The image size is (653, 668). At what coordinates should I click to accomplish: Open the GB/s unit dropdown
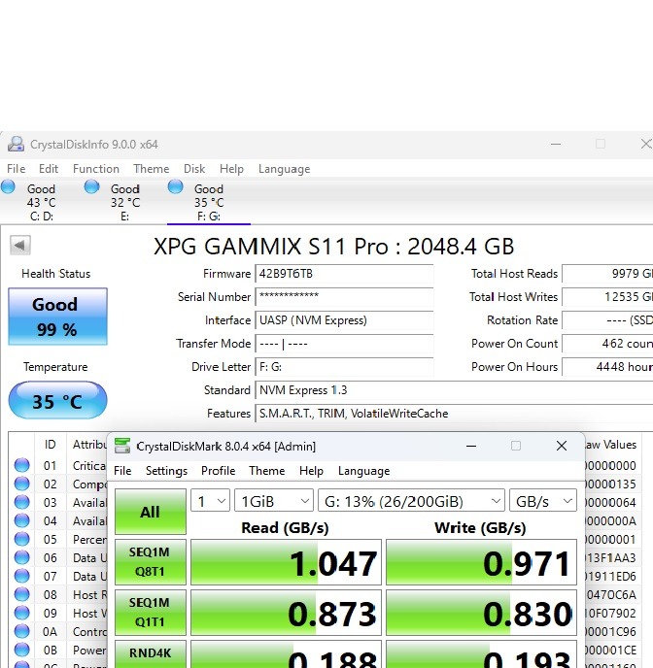click(x=543, y=501)
